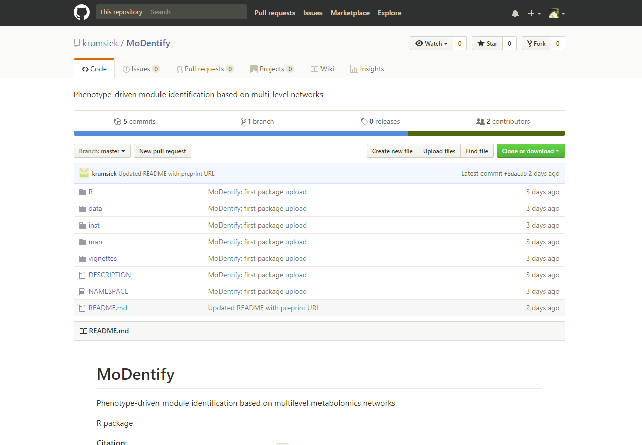
Task: Open the MoDentify repository link
Action: click(x=148, y=43)
